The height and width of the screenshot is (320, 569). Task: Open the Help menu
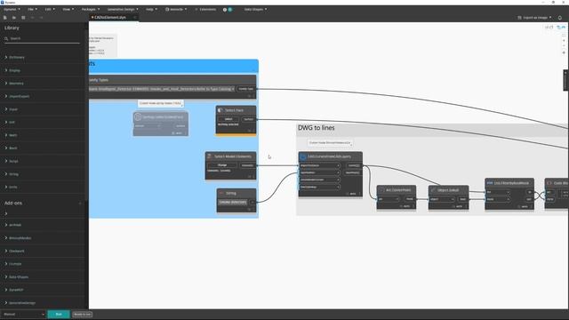point(151,10)
